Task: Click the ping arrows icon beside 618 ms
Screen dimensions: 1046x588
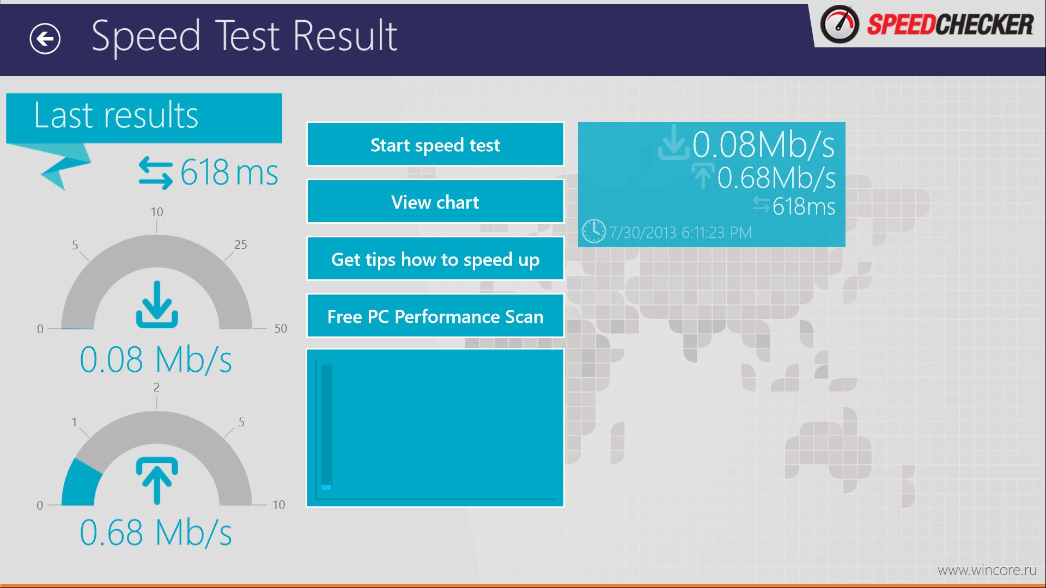Action: pos(156,173)
